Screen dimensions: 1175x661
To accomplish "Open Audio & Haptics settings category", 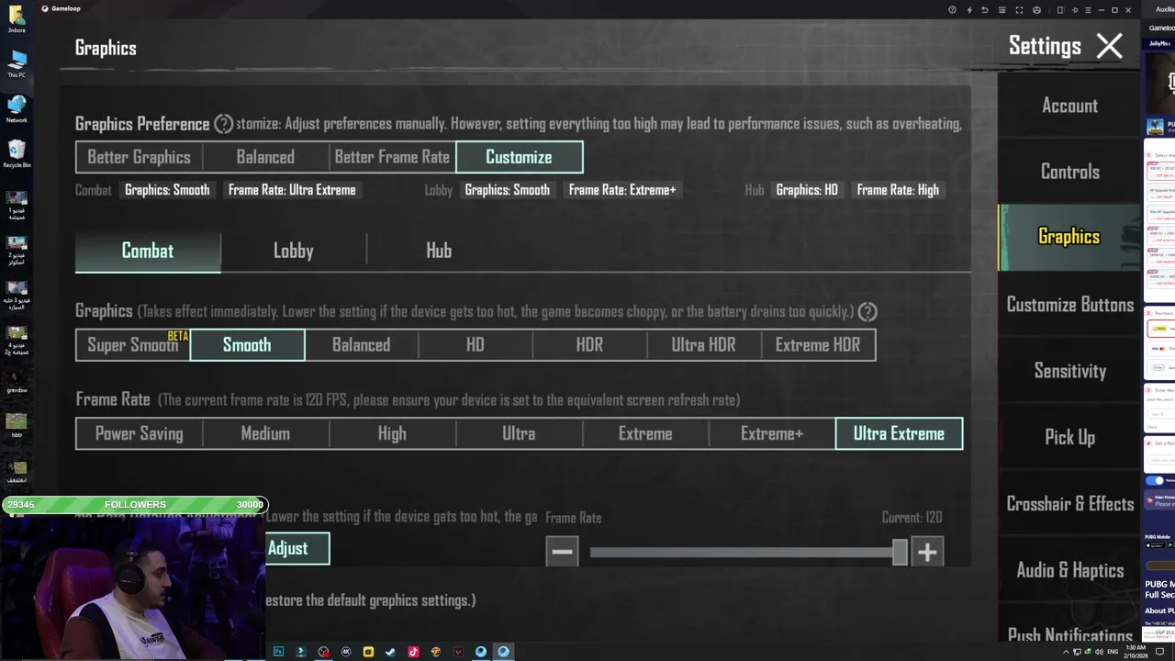I will pos(1069,570).
